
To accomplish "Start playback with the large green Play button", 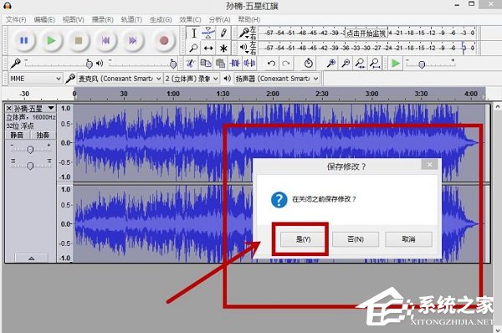I will pos(51,41).
